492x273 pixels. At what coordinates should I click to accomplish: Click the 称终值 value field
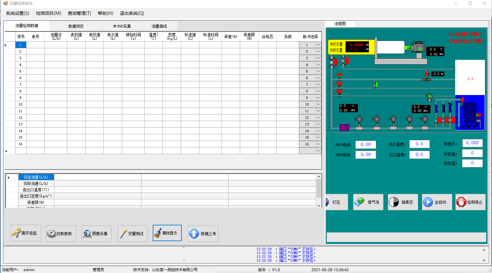tap(472, 163)
